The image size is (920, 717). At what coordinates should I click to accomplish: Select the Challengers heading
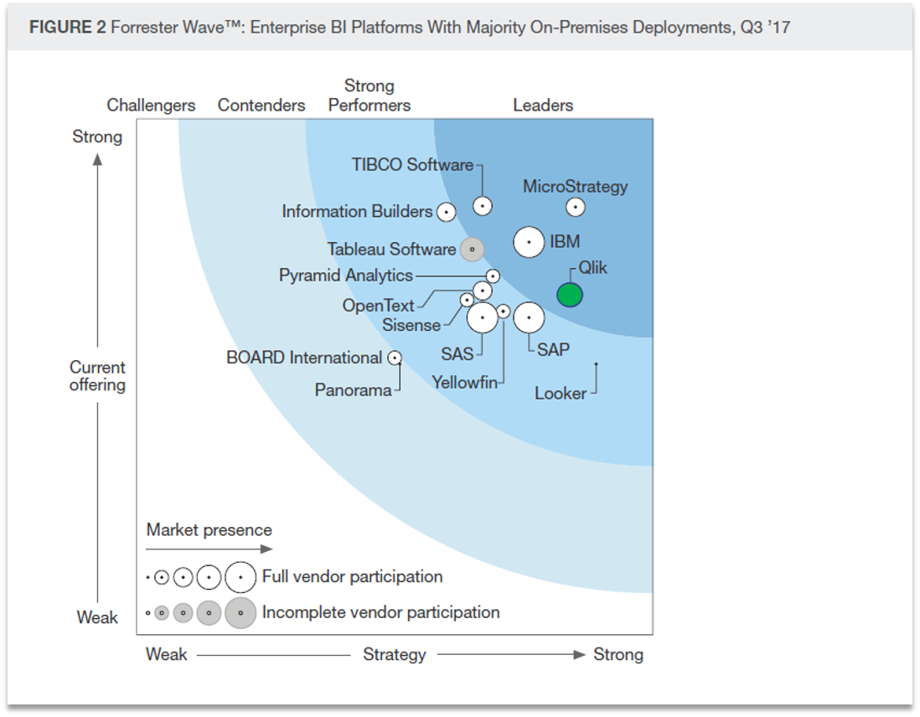[x=151, y=105]
